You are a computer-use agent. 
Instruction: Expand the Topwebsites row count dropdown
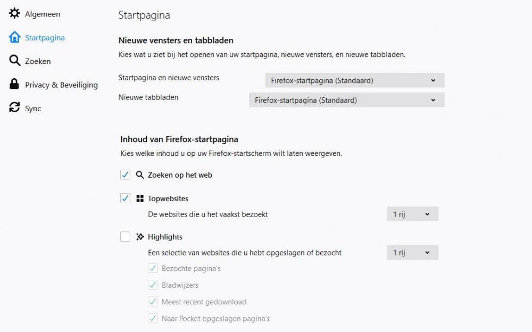[x=412, y=214]
